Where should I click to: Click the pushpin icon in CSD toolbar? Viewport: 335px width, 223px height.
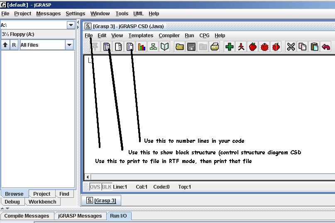tap(95, 47)
